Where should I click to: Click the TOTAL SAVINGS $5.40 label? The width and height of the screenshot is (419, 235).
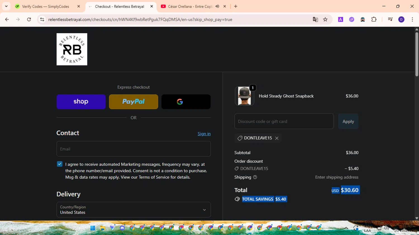(264, 199)
